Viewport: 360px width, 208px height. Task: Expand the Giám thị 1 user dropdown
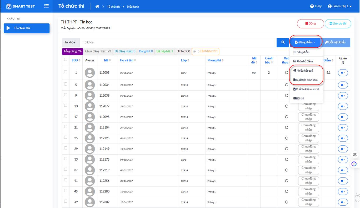[340, 6]
